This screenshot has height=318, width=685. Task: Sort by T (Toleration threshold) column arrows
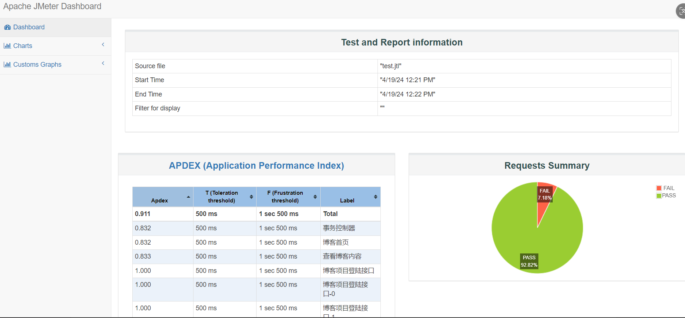tap(251, 197)
